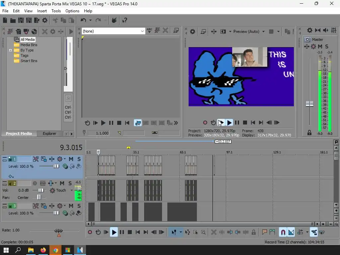340x255 pixels.
Task: Click the Get Media from Web globe icon
Action: pyautogui.click(x=34, y=32)
